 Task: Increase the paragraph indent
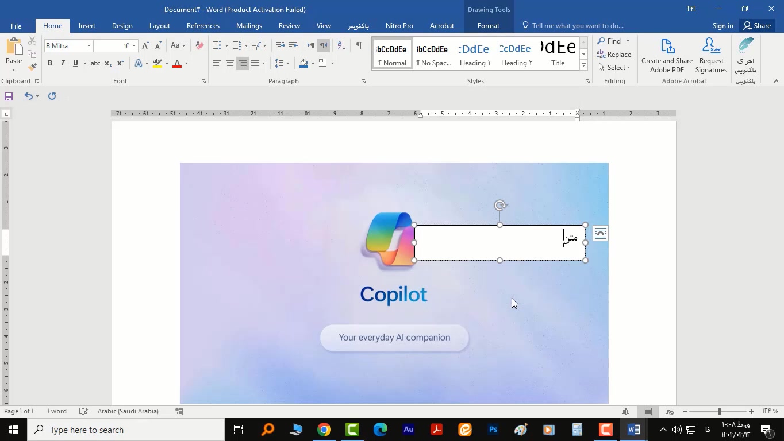pyautogui.click(x=293, y=46)
